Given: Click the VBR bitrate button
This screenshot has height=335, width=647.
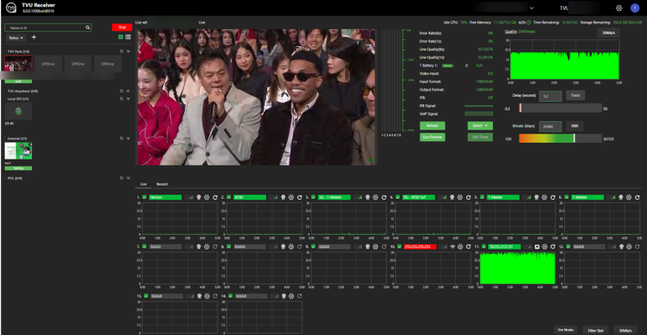Looking at the screenshot, I should click(574, 126).
